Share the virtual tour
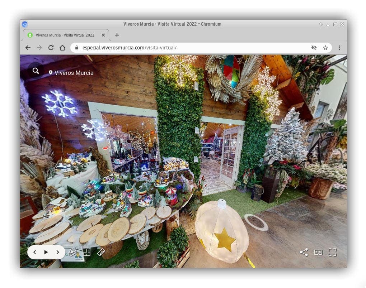Viewport: 366px width, 288px height. (304, 252)
